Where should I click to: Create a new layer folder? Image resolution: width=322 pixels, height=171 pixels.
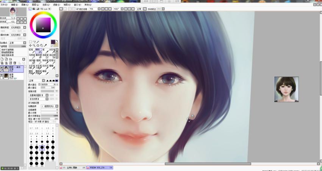click(x=10, y=59)
